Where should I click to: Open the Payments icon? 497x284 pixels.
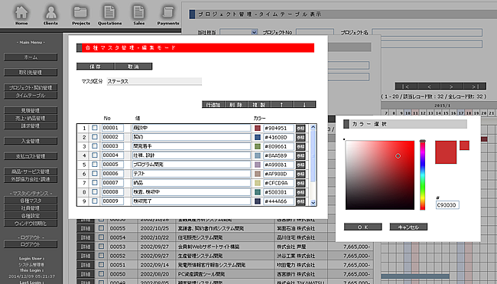coord(168,15)
